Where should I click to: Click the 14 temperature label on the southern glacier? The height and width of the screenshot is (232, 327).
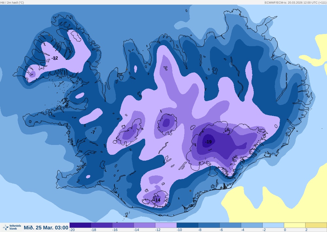pos(158,200)
